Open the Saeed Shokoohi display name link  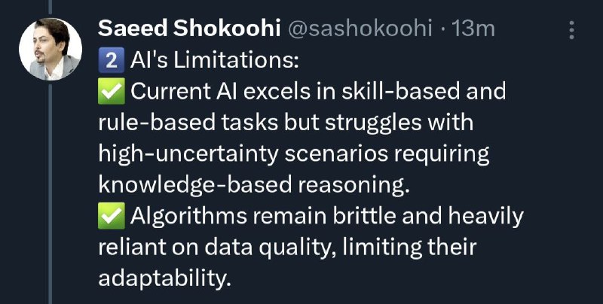coord(189,29)
